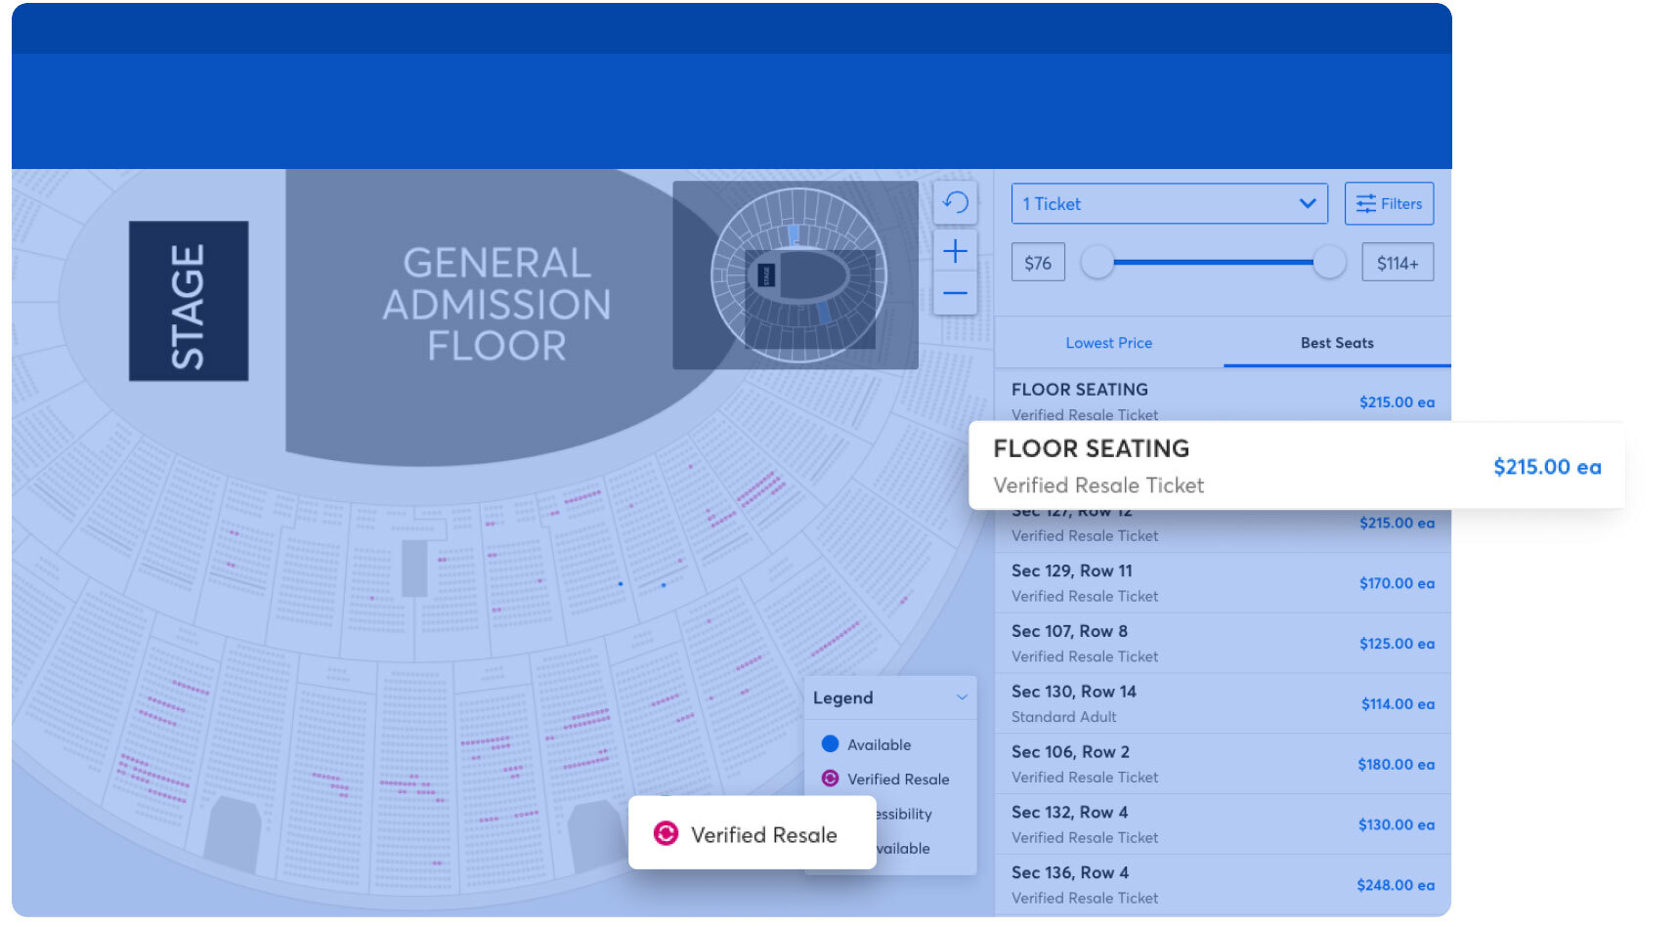Collapse the Legend panel
1678x927 pixels.
[961, 697]
